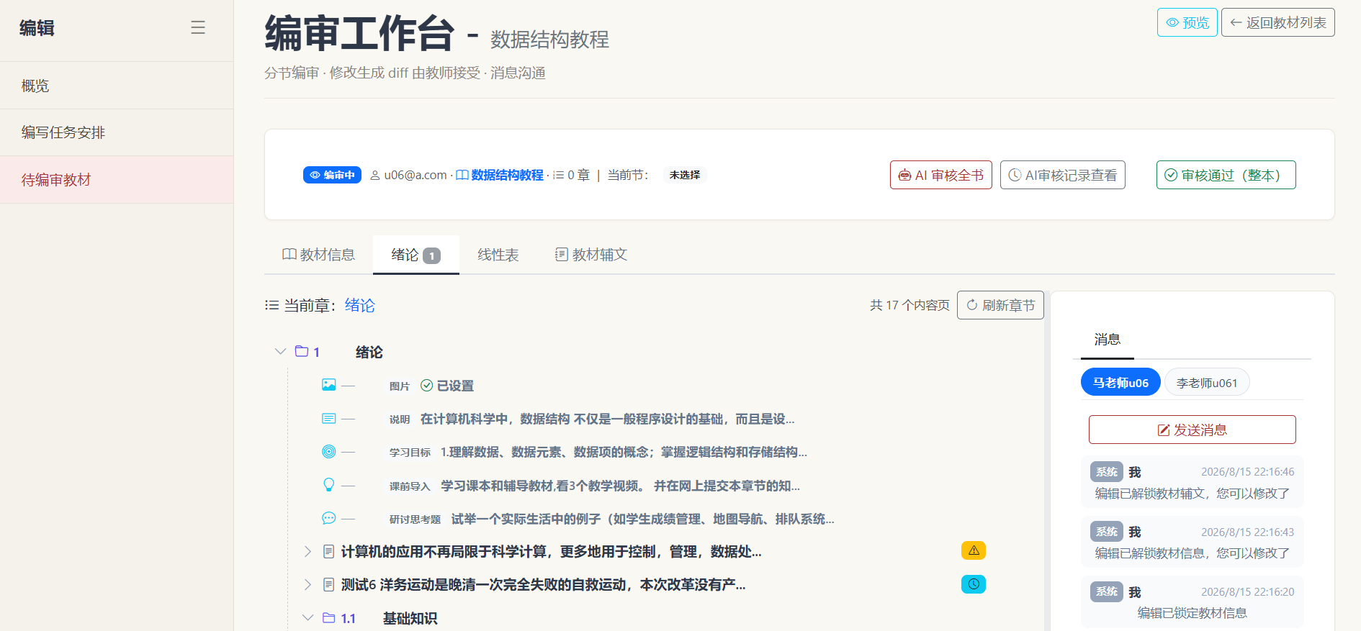This screenshot has height=631, width=1361.
Task: Click the lightbulb icon for 课前导入
Action: point(328,485)
